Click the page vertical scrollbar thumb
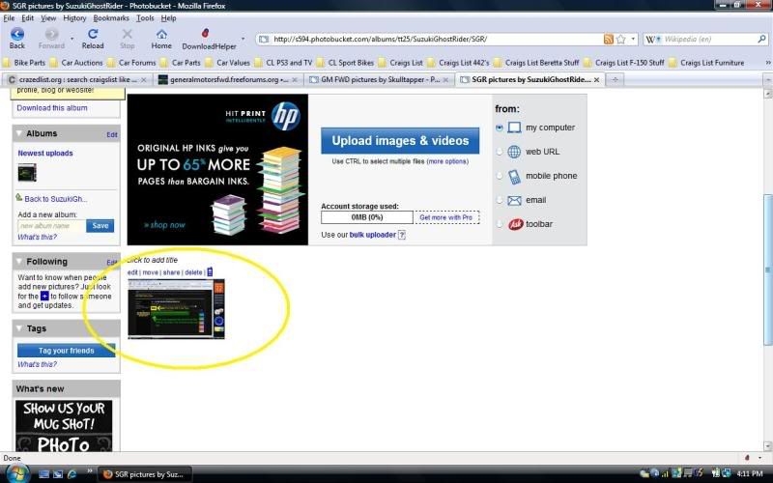773x483 pixels. [x=767, y=270]
